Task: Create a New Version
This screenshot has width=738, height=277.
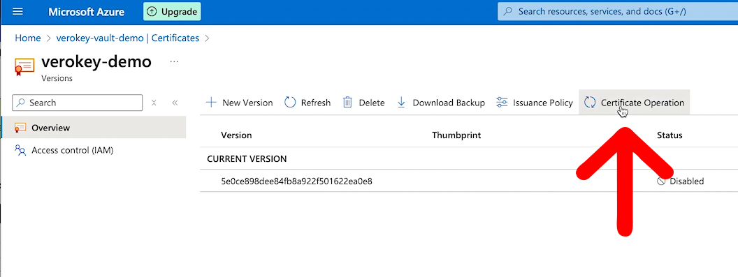Action: [240, 103]
